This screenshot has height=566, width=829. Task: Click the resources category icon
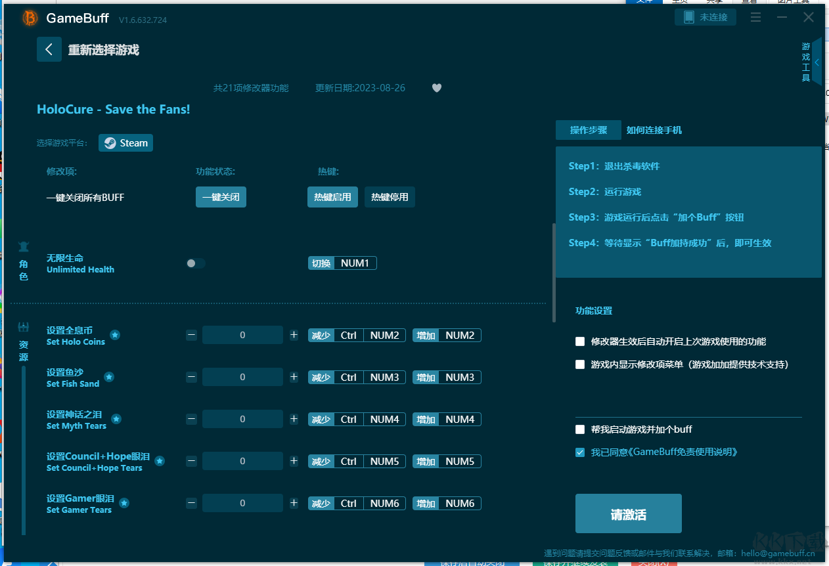pyautogui.click(x=24, y=326)
